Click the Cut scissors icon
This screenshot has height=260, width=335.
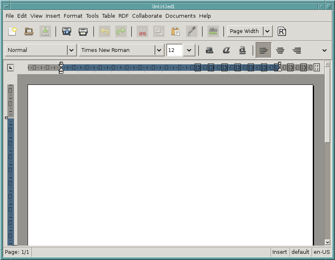[142, 31]
